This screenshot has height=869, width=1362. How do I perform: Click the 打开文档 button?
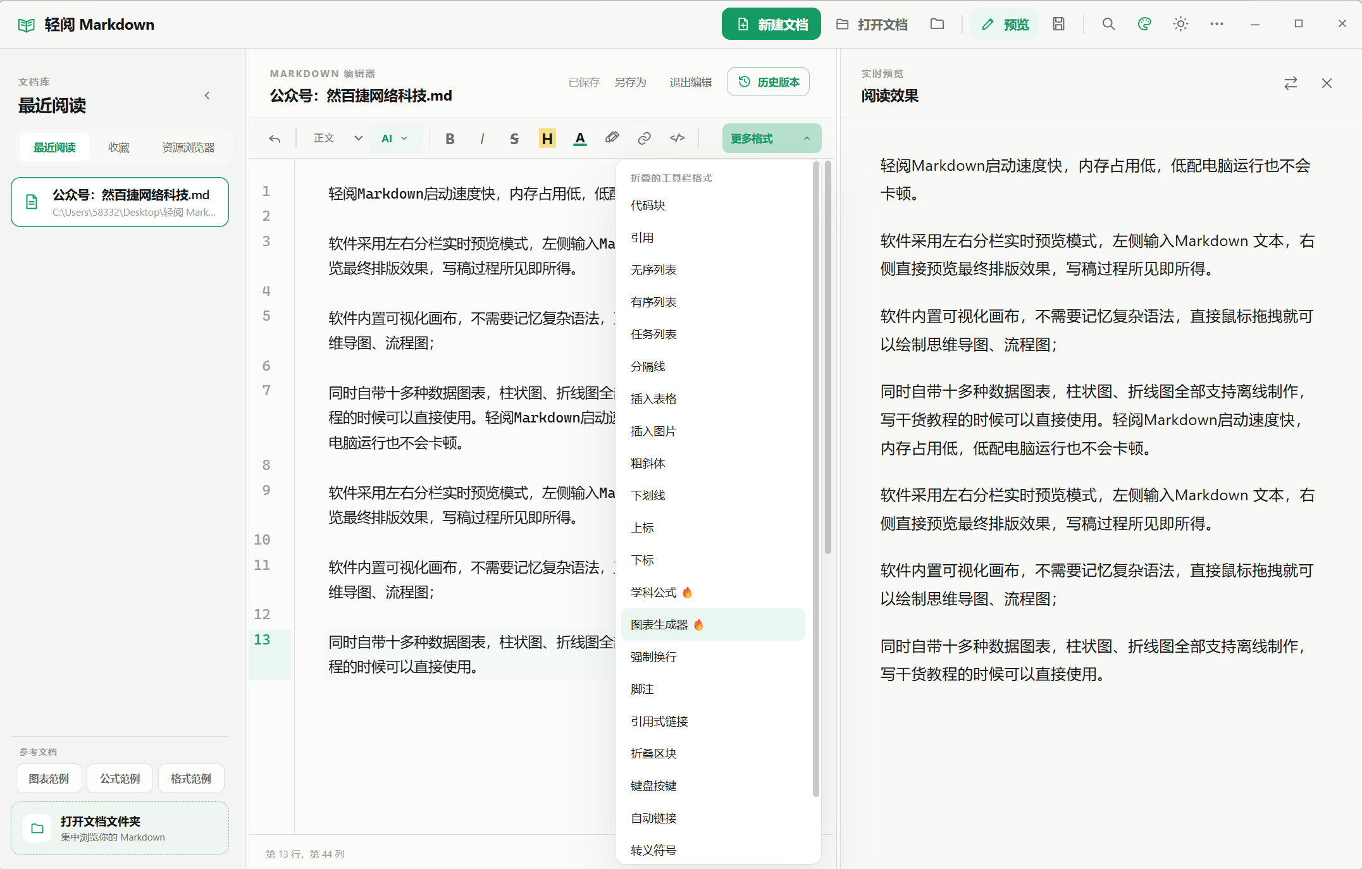pyautogui.click(x=872, y=24)
